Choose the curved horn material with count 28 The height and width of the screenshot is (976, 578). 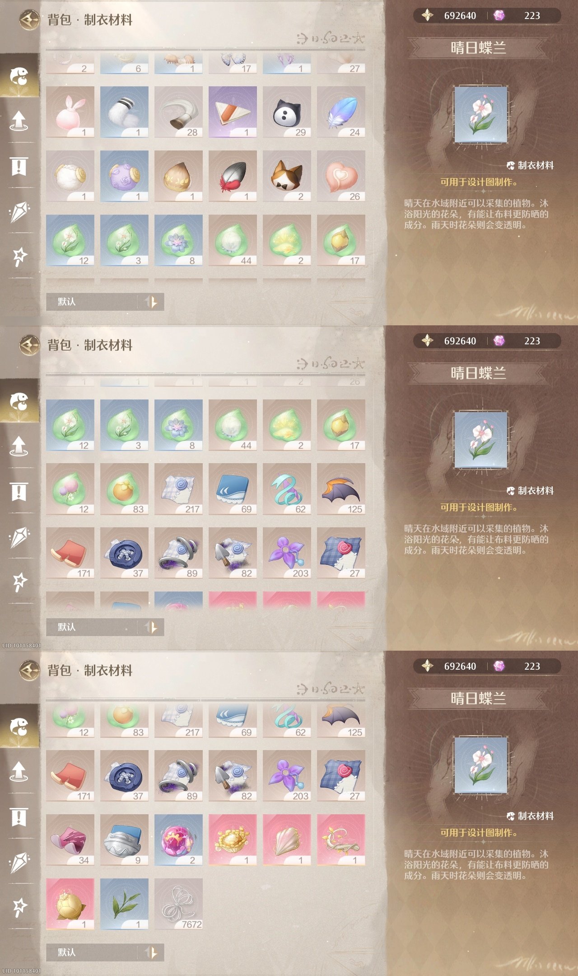pyautogui.click(x=178, y=112)
